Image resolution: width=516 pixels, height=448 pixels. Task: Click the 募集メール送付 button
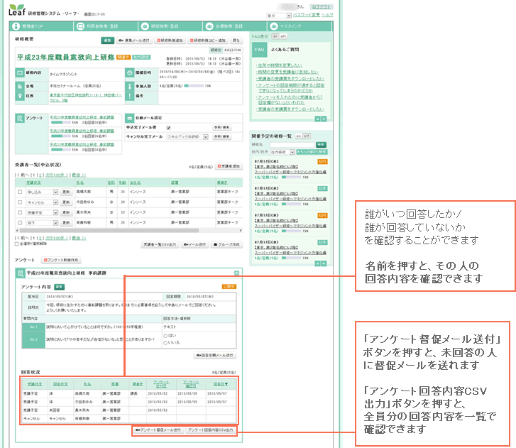[x=134, y=40]
